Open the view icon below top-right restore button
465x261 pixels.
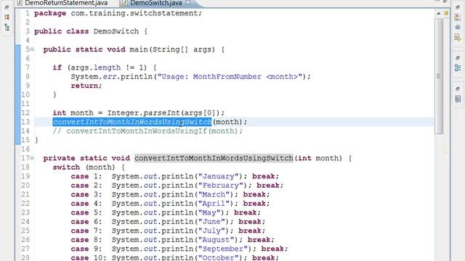click(458, 17)
